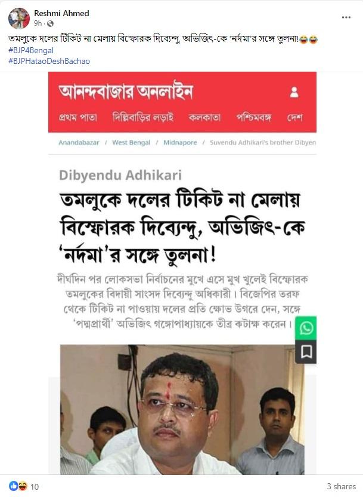The height and width of the screenshot is (497, 363).
Task: Click the #BJPHataoDeshBachao hashtag
Action: 49,61
